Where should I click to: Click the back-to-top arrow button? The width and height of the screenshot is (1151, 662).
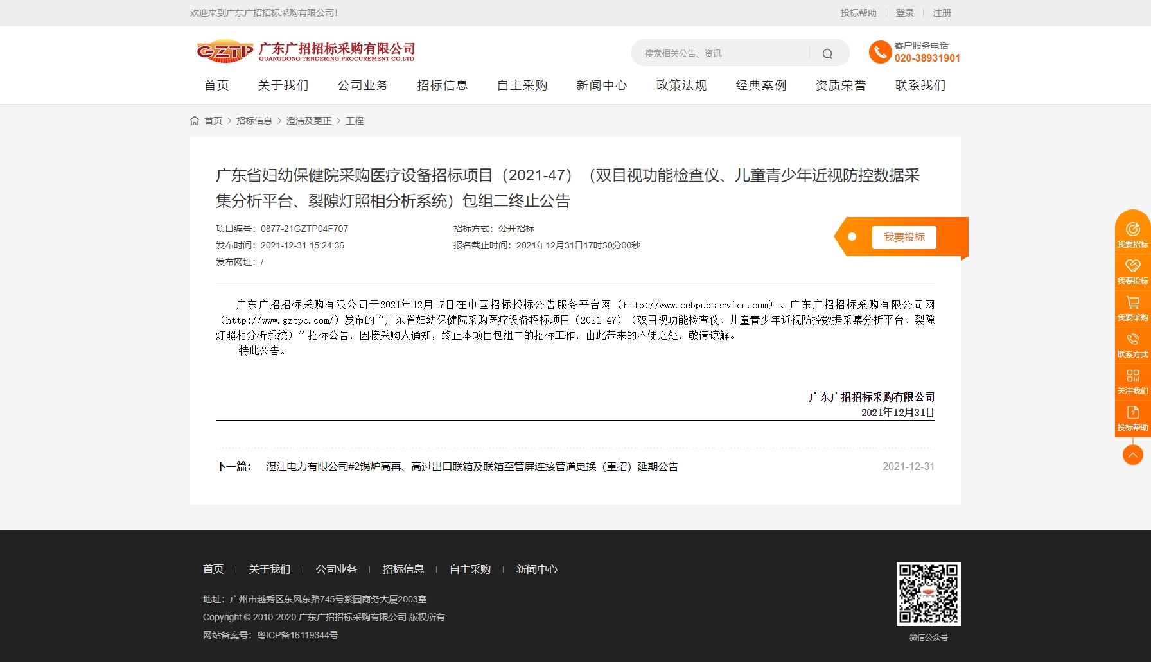[x=1132, y=455]
